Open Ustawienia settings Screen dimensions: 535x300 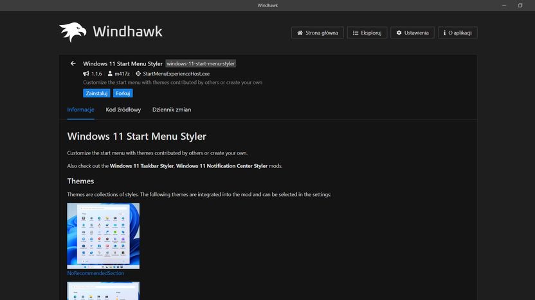coord(412,33)
